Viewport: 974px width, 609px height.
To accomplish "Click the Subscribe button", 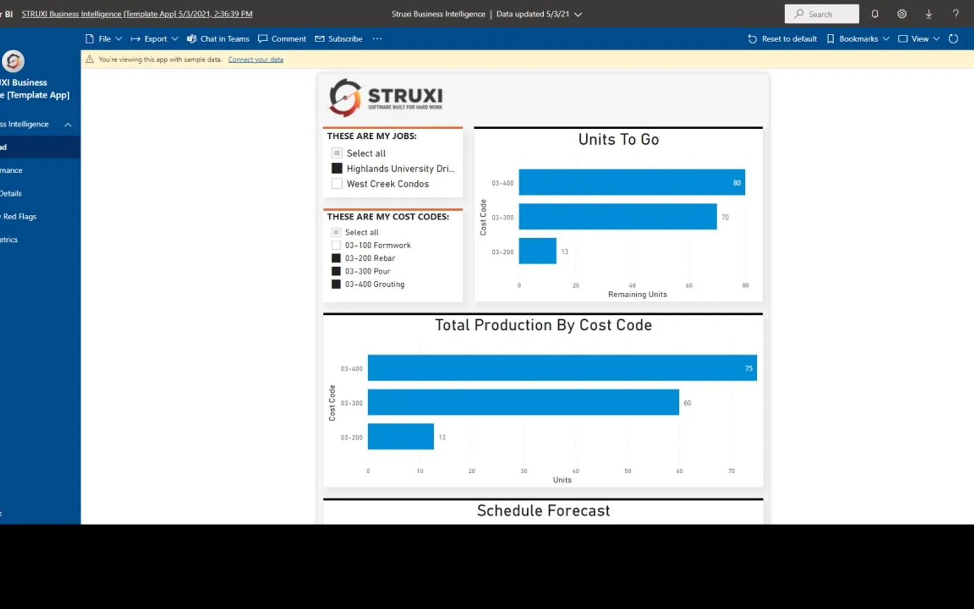I will tap(338, 38).
